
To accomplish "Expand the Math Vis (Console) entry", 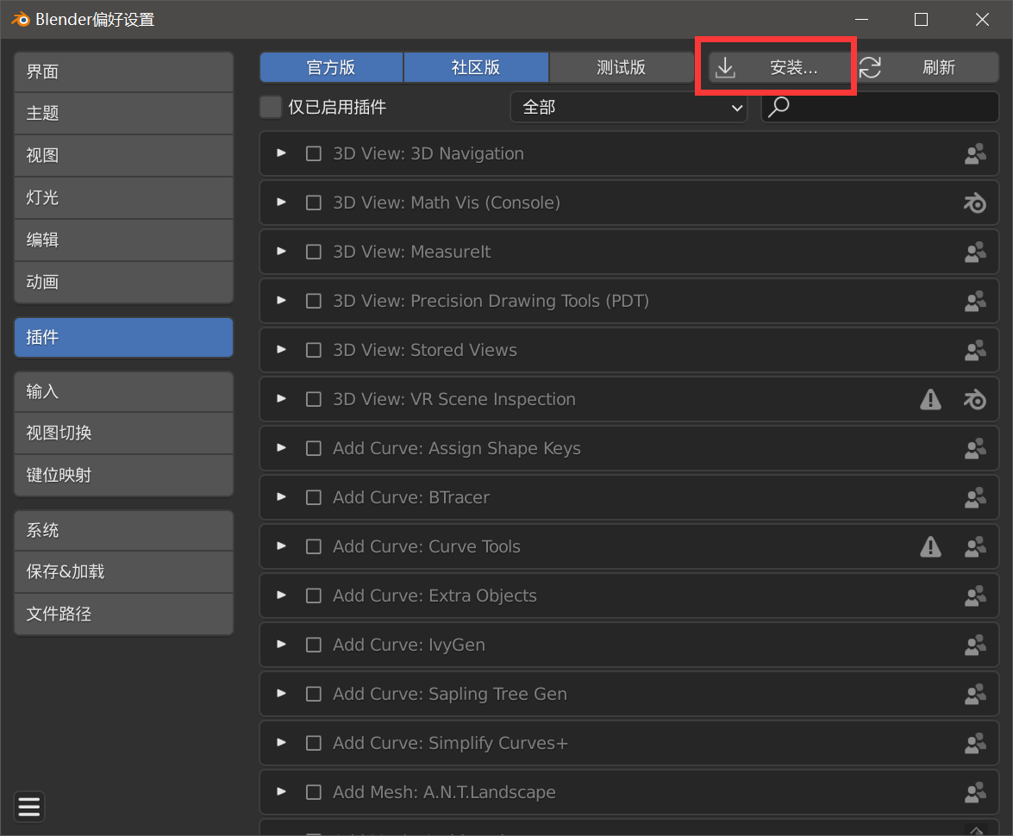I will (x=282, y=203).
